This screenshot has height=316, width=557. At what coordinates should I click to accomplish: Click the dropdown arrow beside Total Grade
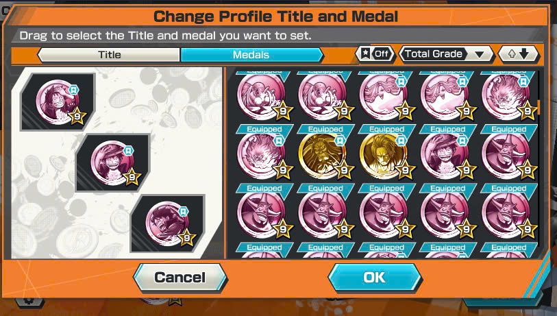click(480, 54)
